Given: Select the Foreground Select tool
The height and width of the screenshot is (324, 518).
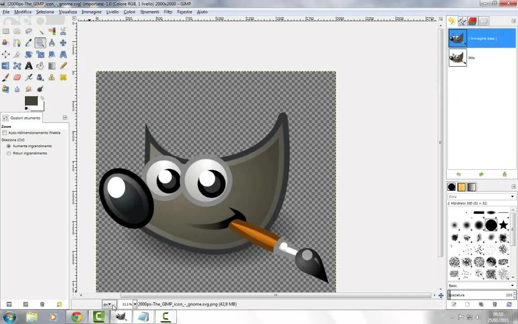Looking at the screenshot, I should [5, 43].
